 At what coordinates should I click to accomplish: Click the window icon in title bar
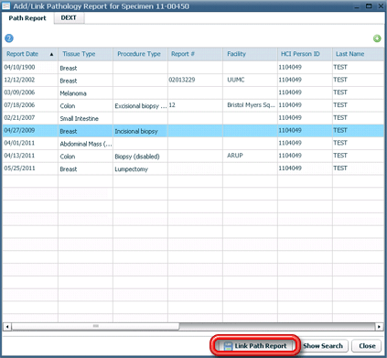click(5, 5)
